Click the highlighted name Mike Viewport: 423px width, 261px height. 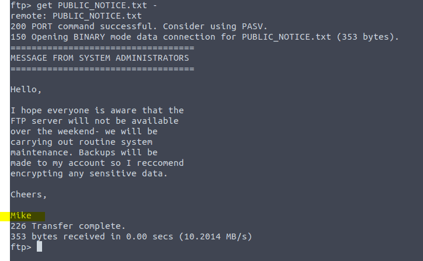21,215
